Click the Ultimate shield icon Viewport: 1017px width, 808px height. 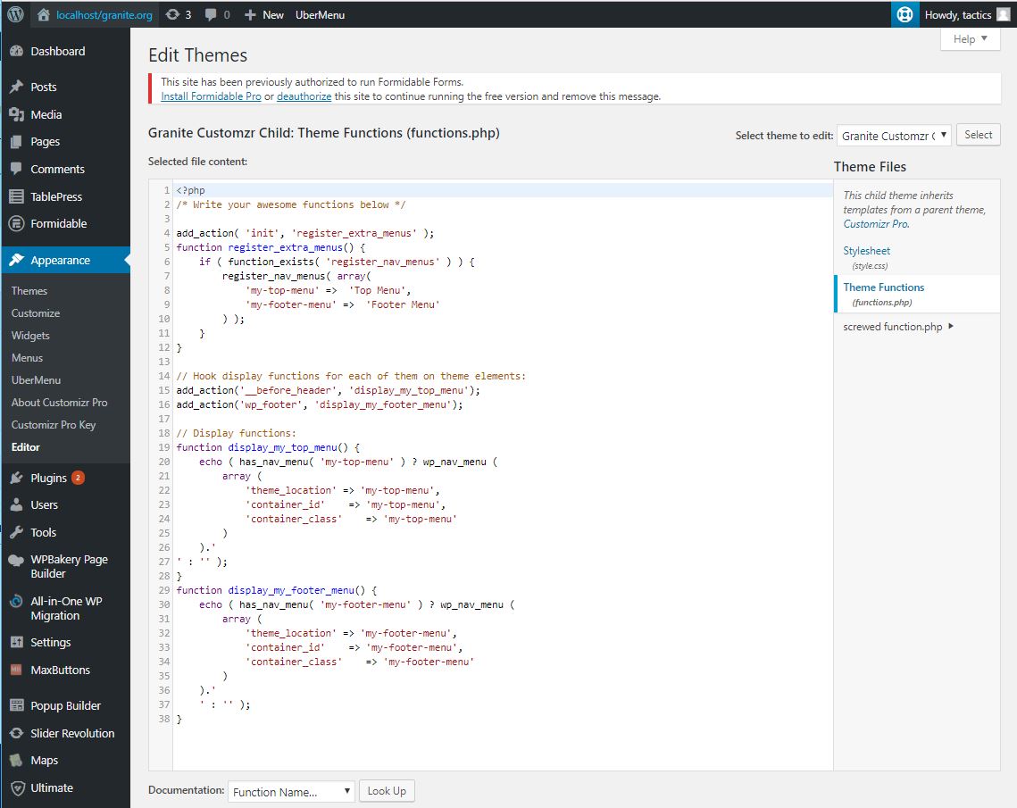[x=18, y=788]
